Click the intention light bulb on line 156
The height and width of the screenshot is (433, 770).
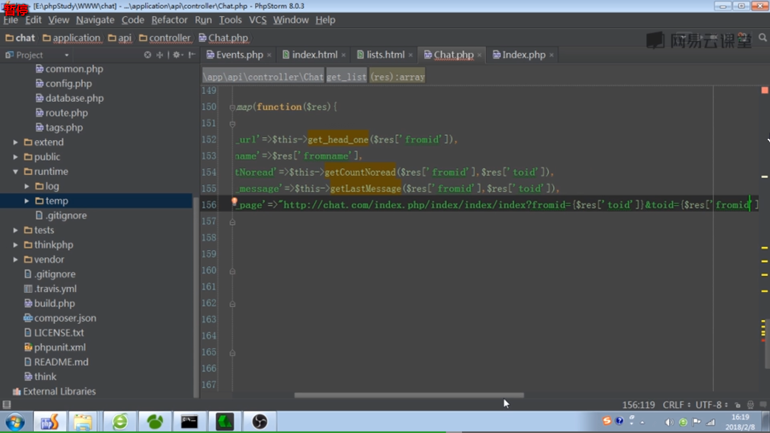(234, 202)
